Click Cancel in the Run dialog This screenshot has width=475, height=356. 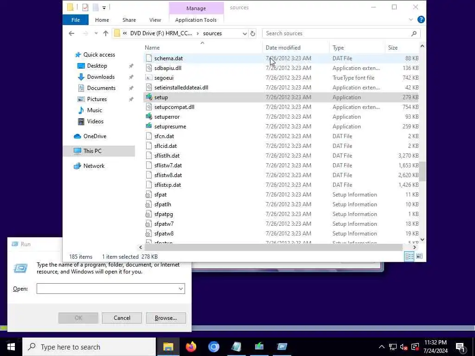tap(122, 318)
